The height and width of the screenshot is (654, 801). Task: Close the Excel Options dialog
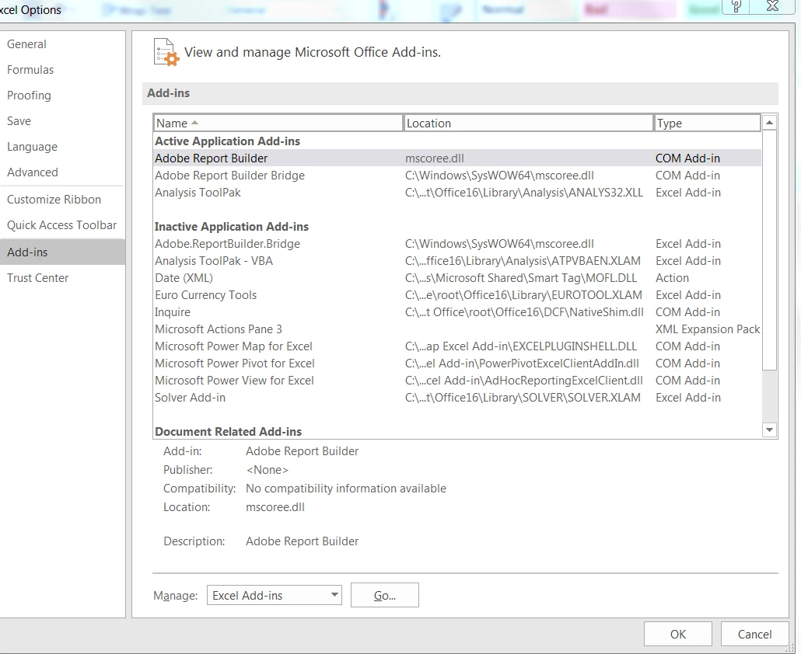(x=772, y=6)
